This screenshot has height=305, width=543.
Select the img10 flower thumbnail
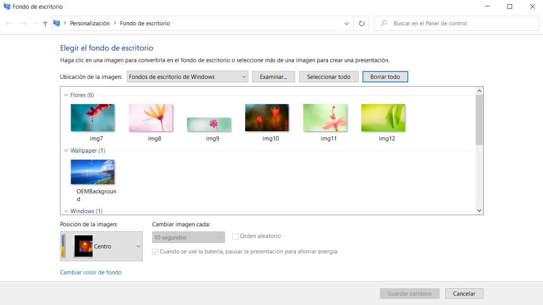pos(267,117)
